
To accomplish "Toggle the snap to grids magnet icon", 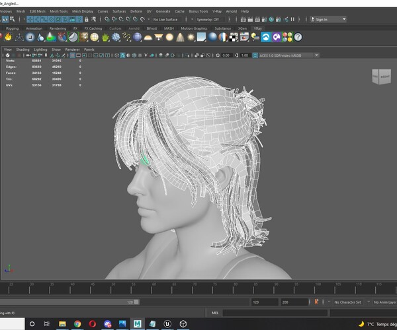I will tap(107, 19).
